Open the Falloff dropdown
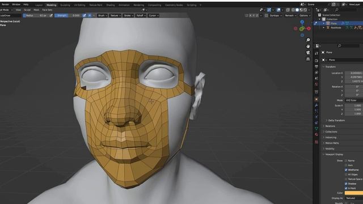Screen dimensions: 363x204 141,15
